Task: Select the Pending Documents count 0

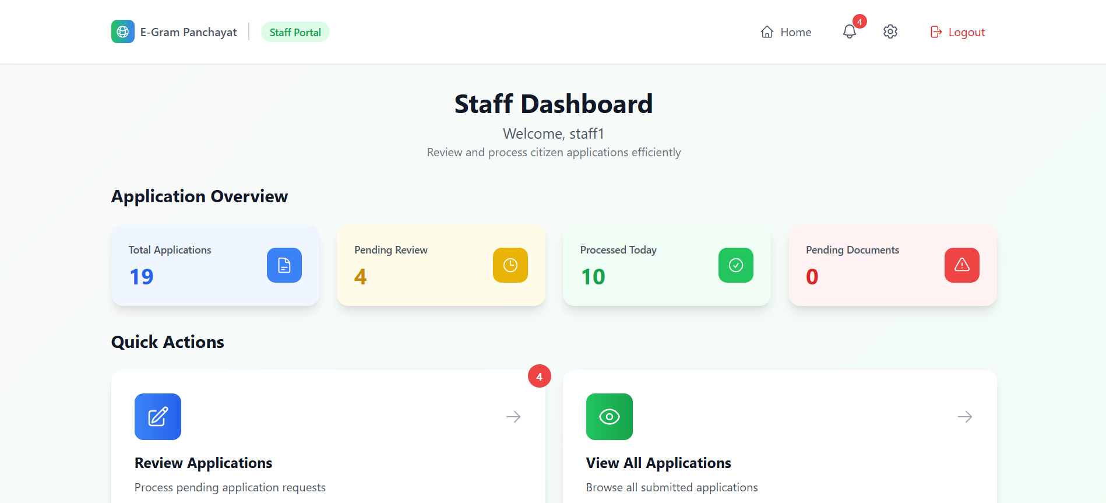Action: (x=812, y=276)
